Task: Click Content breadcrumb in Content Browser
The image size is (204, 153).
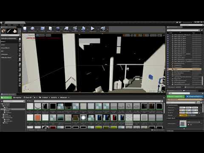Action: (x=45, y=98)
